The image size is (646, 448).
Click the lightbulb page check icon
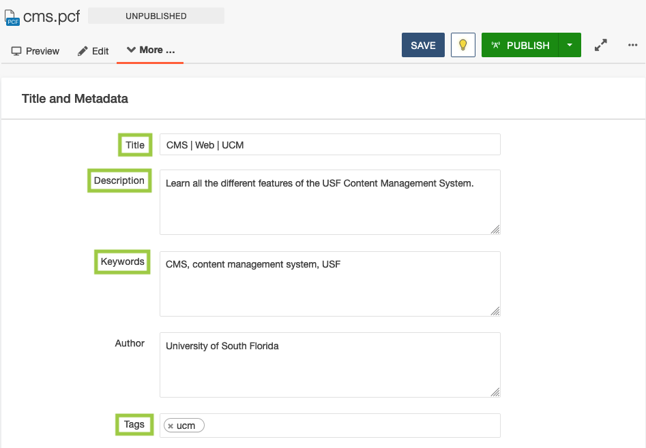pyautogui.click(x=463, y=45)
